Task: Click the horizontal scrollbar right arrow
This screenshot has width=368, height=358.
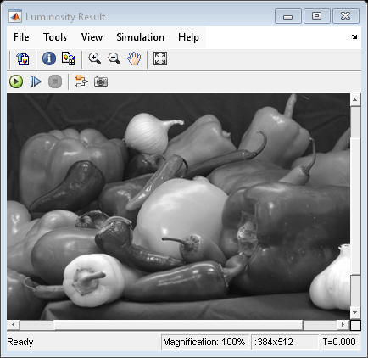Action: 343,325
